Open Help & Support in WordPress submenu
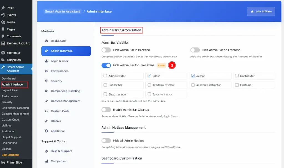This screenshot has width=284, height=168. [x=11, y=137]
